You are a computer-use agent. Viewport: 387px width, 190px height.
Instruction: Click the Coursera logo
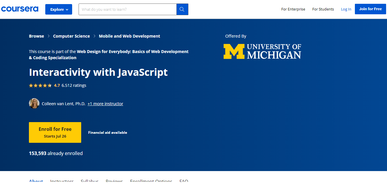(x=20, y=9)
